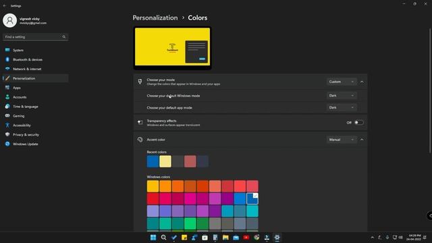The image size is (432, 243).
Task: Open the Apps settings category
Action: click(x=35, y=88)
